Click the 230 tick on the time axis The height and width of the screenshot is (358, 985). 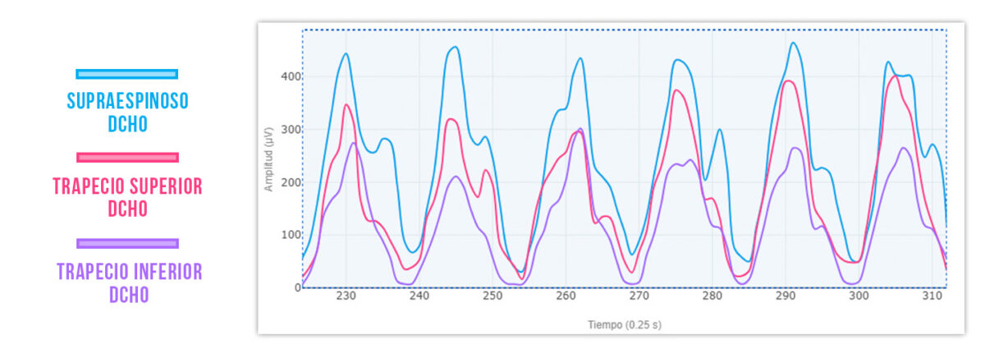(346, 297)
